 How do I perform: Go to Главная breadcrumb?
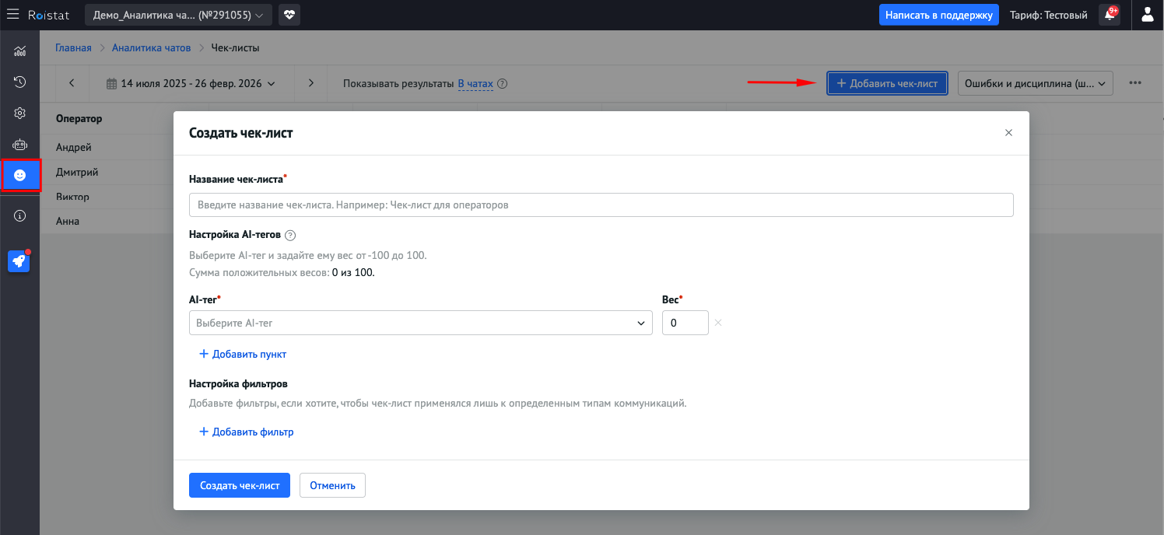point(73,48)
